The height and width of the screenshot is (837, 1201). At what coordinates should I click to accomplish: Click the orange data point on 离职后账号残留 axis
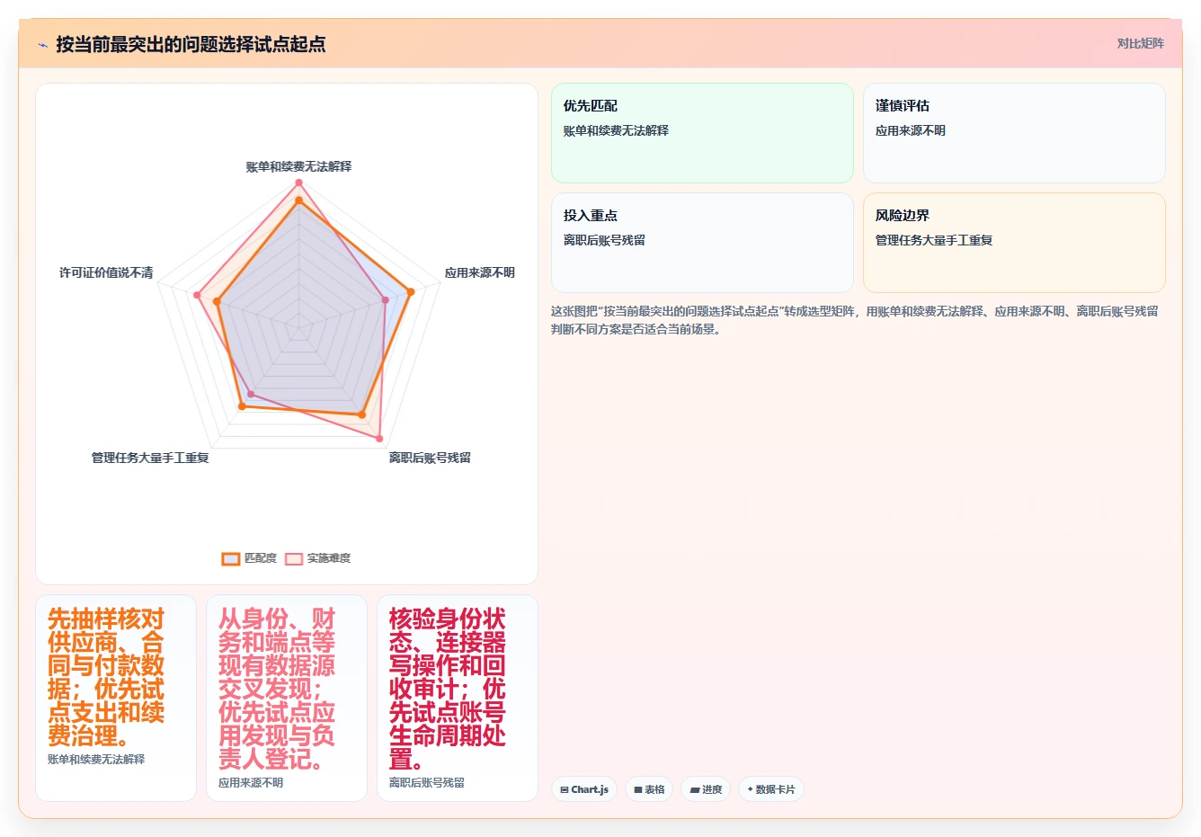[362, 414]
